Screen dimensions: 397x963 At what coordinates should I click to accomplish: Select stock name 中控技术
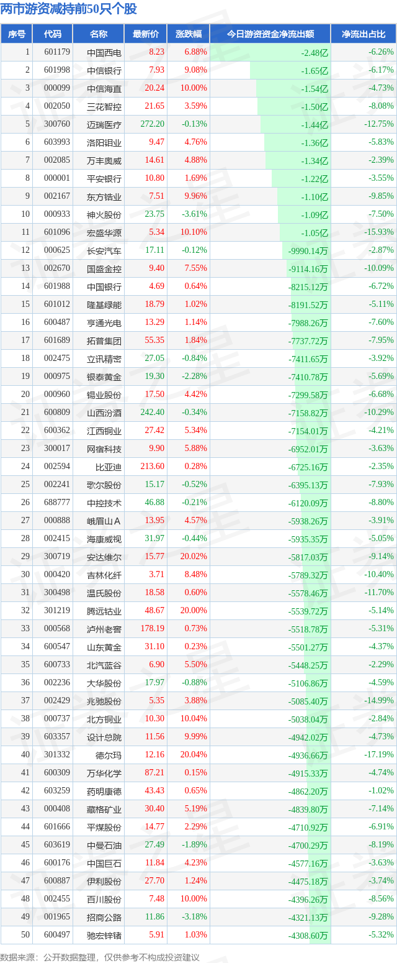(x=104, y=503)
